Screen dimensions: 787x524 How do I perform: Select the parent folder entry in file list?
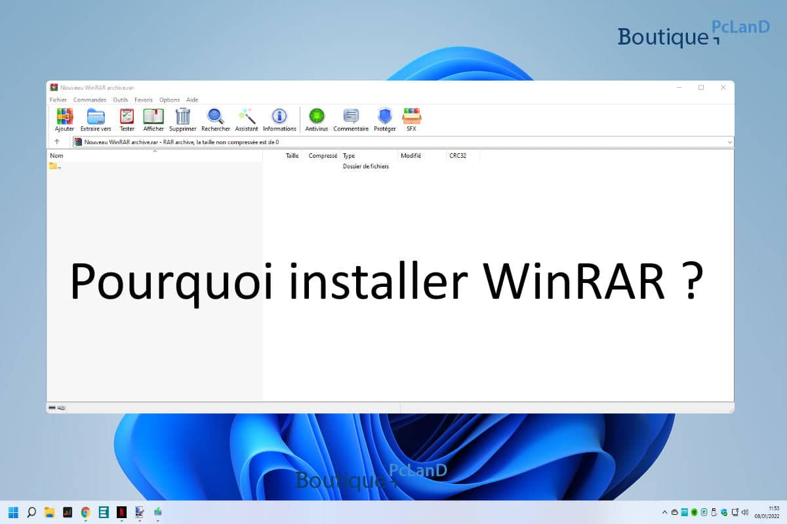(x=54, y=166)
